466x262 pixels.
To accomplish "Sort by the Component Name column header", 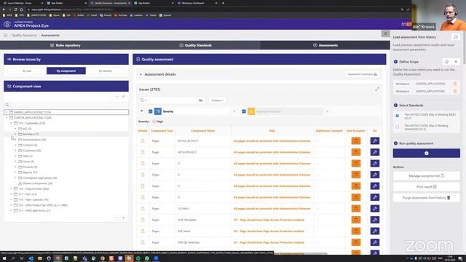I will point(202,131).
